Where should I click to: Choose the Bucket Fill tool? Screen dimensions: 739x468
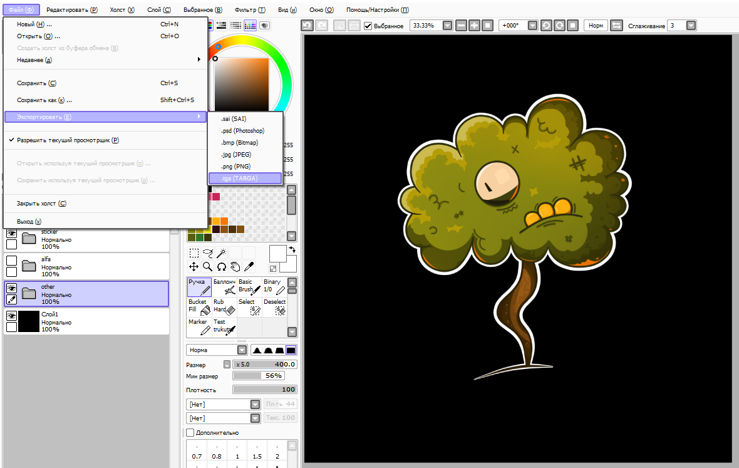(x=199, y=306)
